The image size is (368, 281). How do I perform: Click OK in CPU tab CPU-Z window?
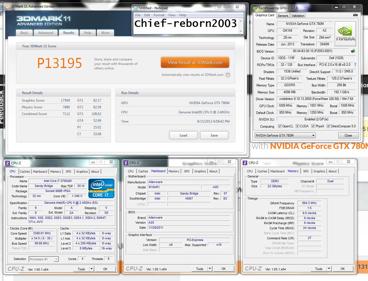point(105,269)
